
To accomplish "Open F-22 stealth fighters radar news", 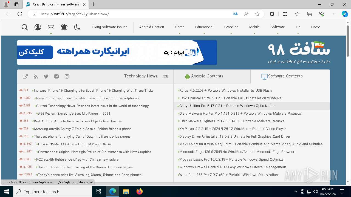I will click(77, 160).
